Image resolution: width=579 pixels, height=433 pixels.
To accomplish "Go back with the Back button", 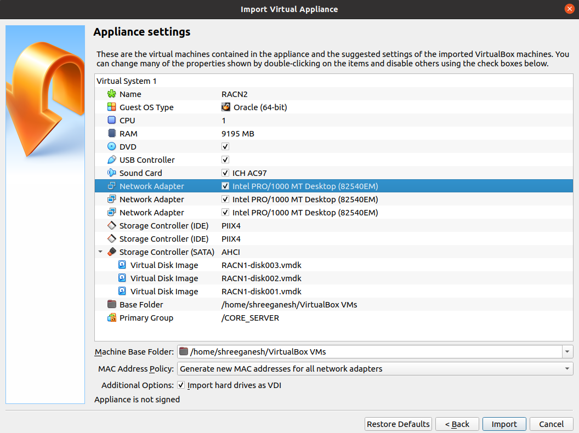I will click(x=457, y=424).
